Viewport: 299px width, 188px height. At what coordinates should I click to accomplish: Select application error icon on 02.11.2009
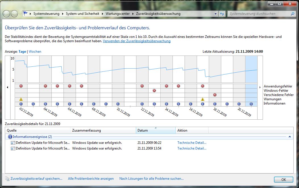[21, 86]
